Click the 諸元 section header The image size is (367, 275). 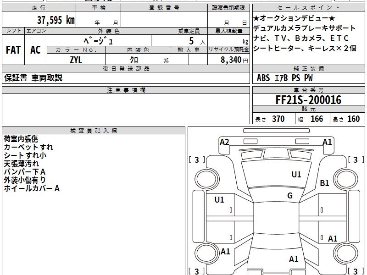pos(308,109)
